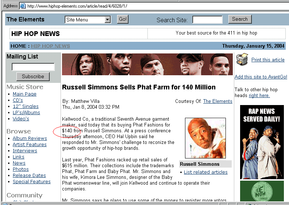Screen dimensions: 289x205
Task: Click the Go! button
Action: coord(123,19)
